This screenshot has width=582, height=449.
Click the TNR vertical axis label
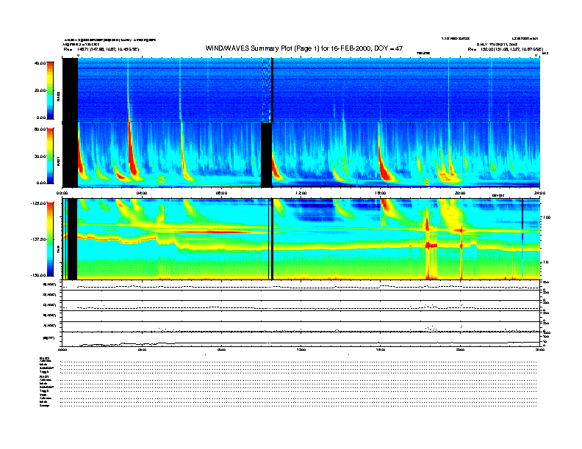coord(59,250)
